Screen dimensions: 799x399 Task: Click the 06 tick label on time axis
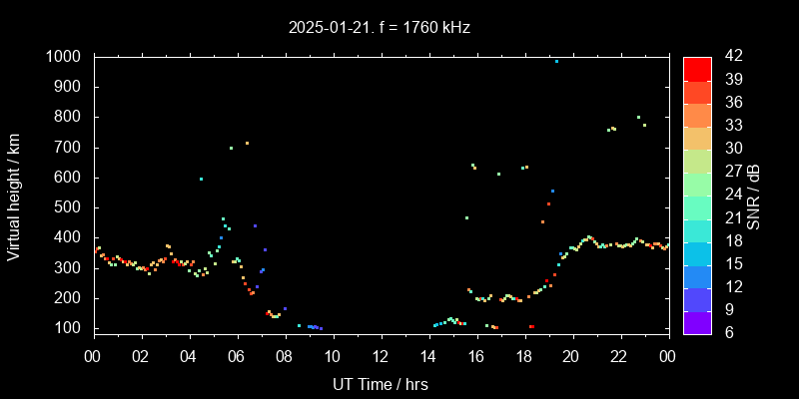(237, 356)
